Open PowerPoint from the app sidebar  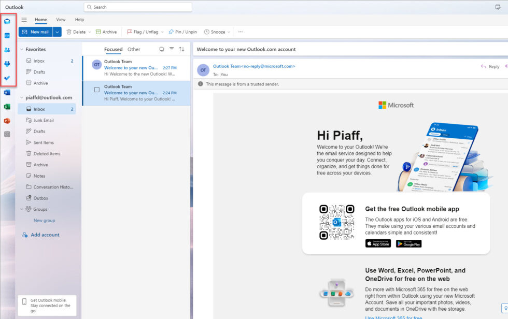(7, 121)
